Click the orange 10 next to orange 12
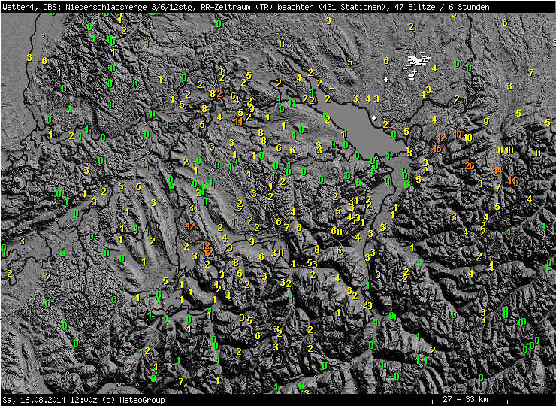 tap(457, 134)
